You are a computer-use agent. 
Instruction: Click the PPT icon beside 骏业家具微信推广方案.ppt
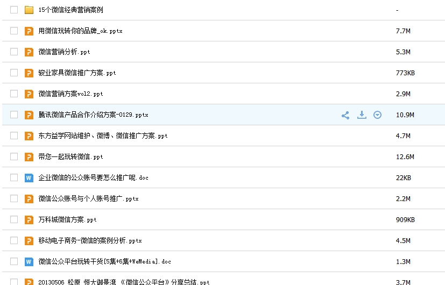coord(29,73)
